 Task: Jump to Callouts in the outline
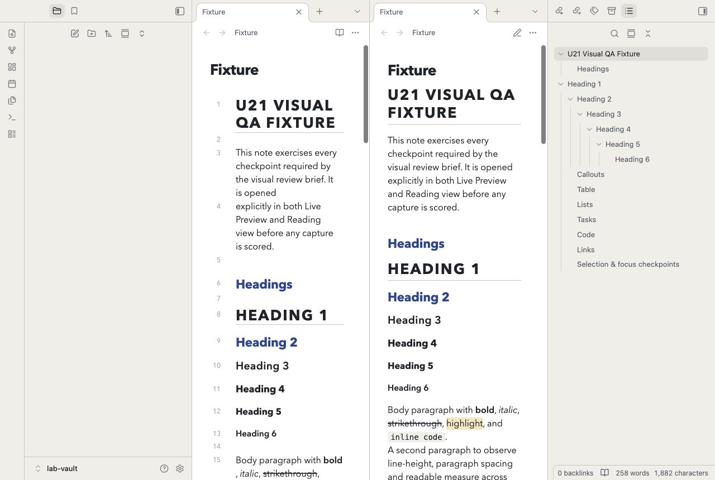click(x=590, y=175)
